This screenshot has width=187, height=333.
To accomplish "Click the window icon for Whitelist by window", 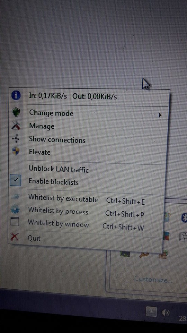I will click(15, 222).
